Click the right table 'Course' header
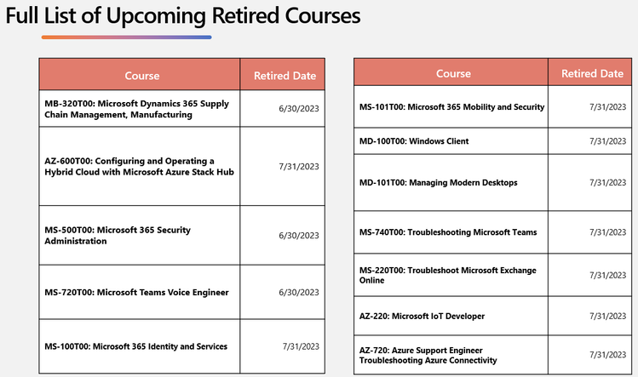This screenshot has width=638, height=377. (453, 73)
